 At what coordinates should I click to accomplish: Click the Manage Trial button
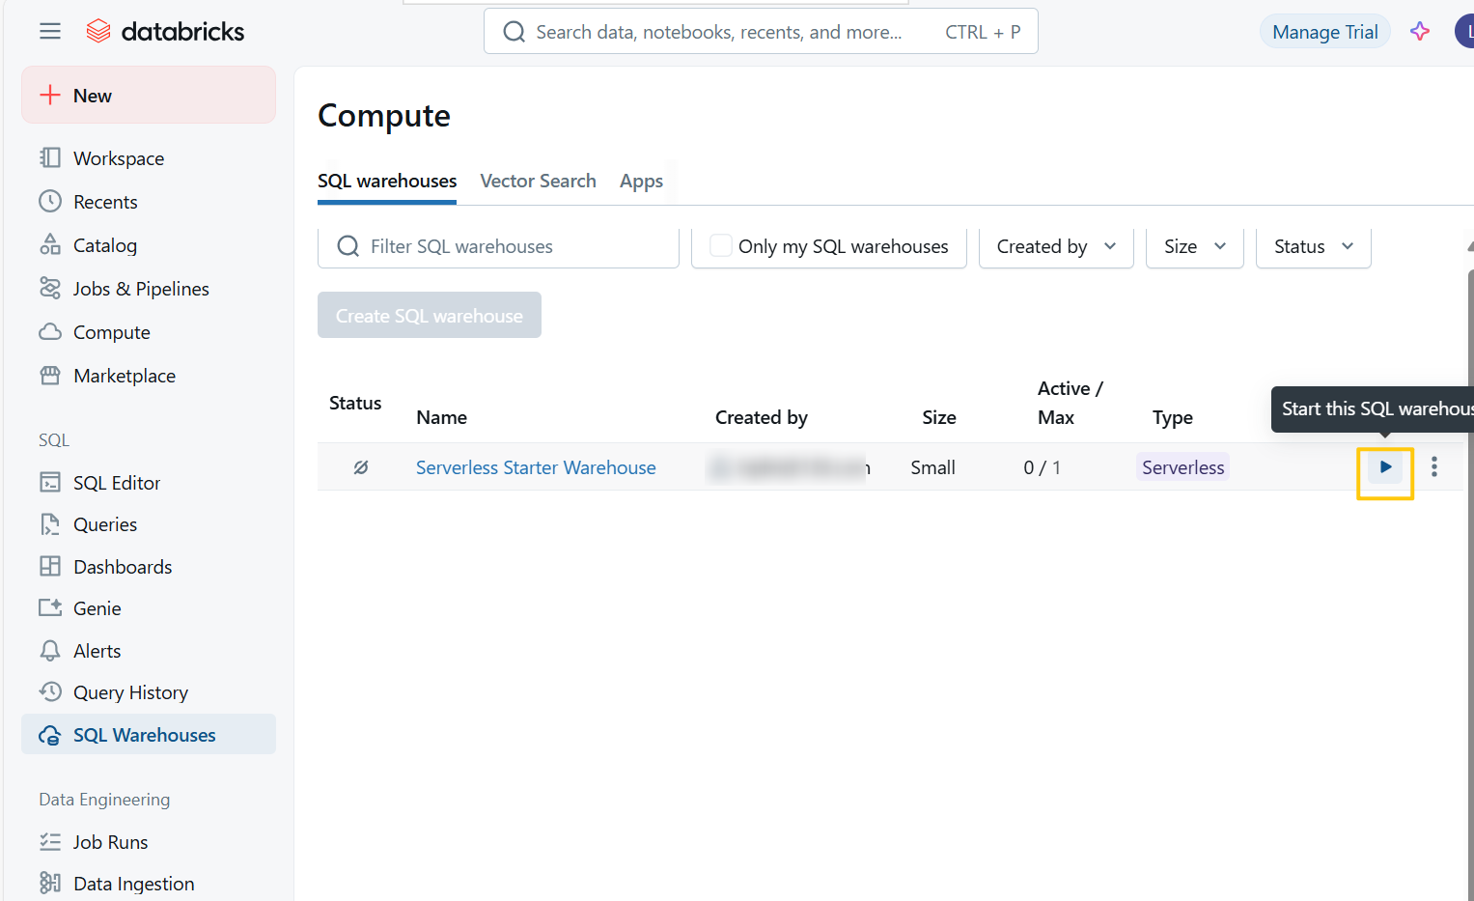click(1324, 32)
